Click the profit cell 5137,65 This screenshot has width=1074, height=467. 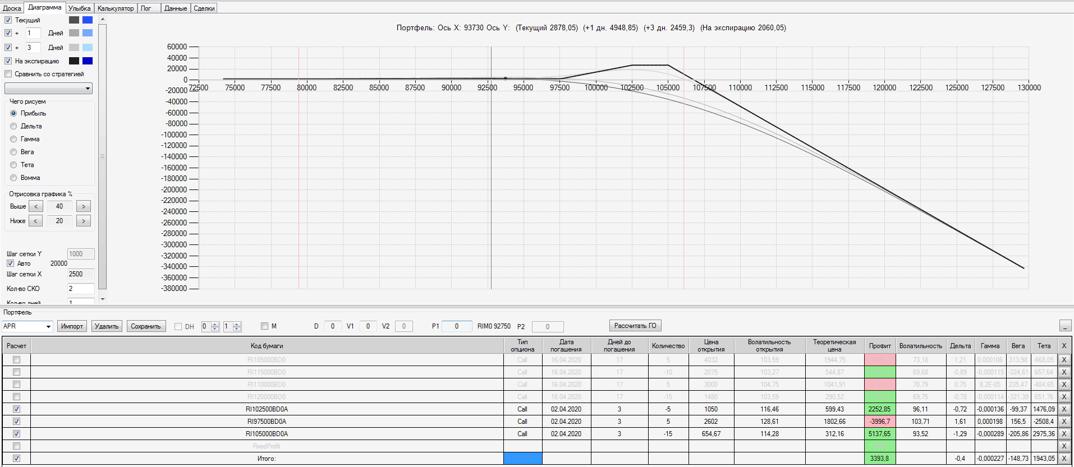(x=880, y=434)
